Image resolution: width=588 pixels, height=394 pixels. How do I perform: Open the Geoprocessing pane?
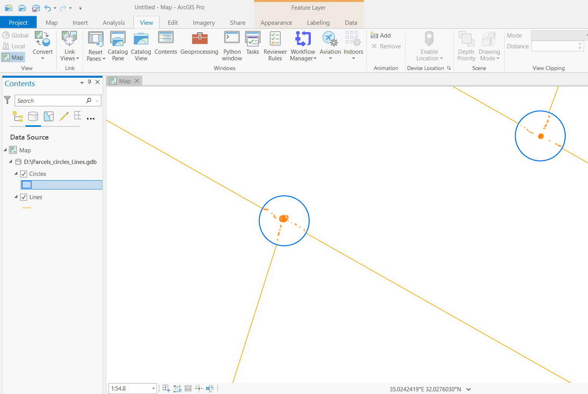199,46
